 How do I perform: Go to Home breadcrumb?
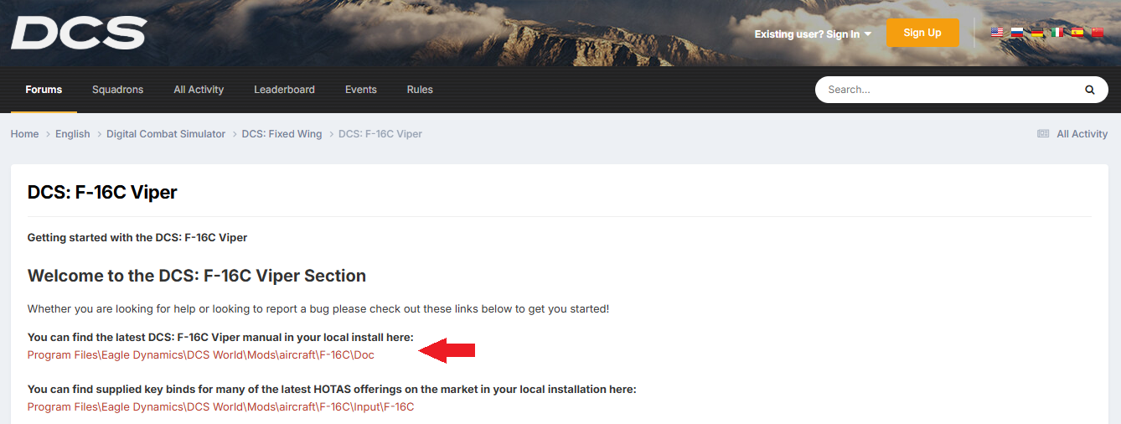[x=25, y=134]
